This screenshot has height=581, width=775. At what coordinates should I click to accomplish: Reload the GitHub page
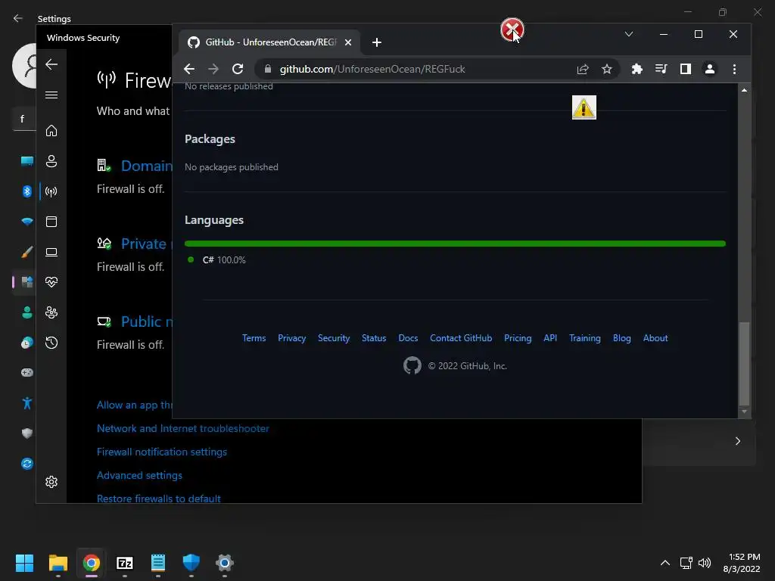tap(238, 69)
